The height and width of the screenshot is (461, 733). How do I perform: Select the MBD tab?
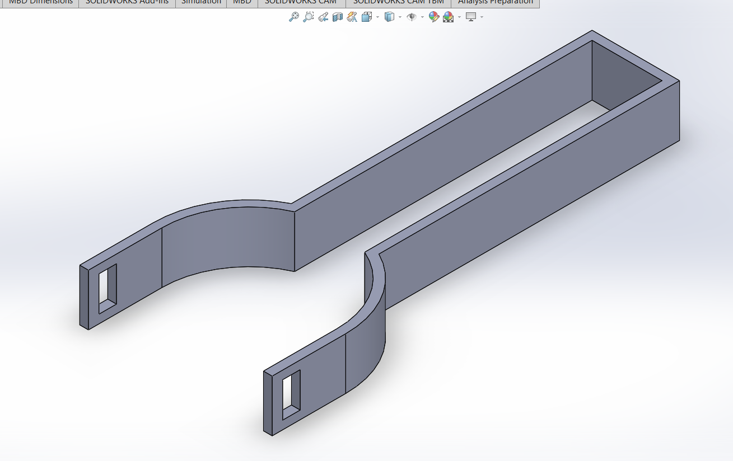coord(242,3)
